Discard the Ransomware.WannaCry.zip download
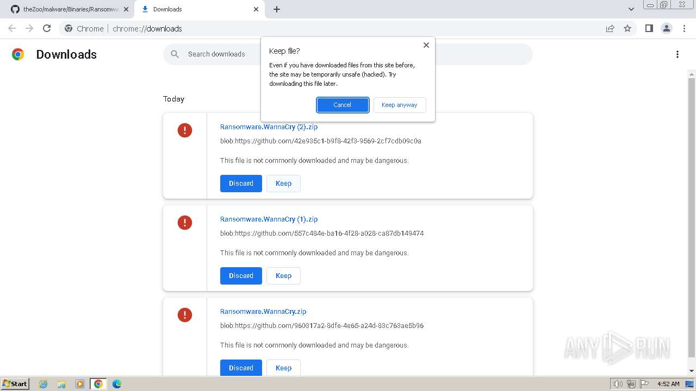 click(x=241, y=368)
